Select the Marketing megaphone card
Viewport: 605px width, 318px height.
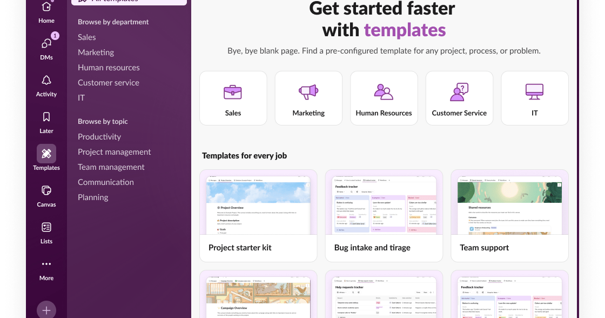coord(308,98)
